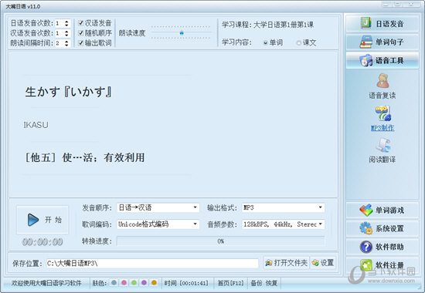425x293 pixels.
Task: Click the 阅读翻译 label
Action: 382,160
